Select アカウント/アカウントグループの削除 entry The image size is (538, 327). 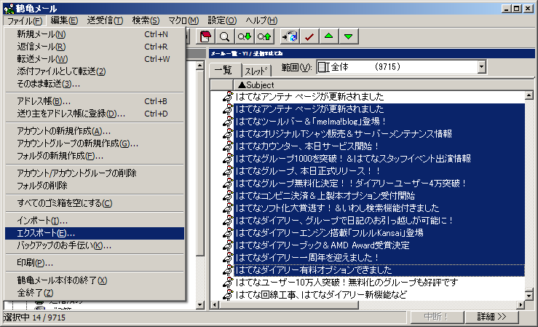95,173
